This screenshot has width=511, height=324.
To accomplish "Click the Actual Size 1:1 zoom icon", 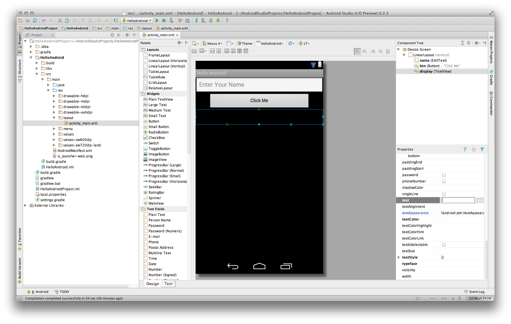I will coord(365,51).
